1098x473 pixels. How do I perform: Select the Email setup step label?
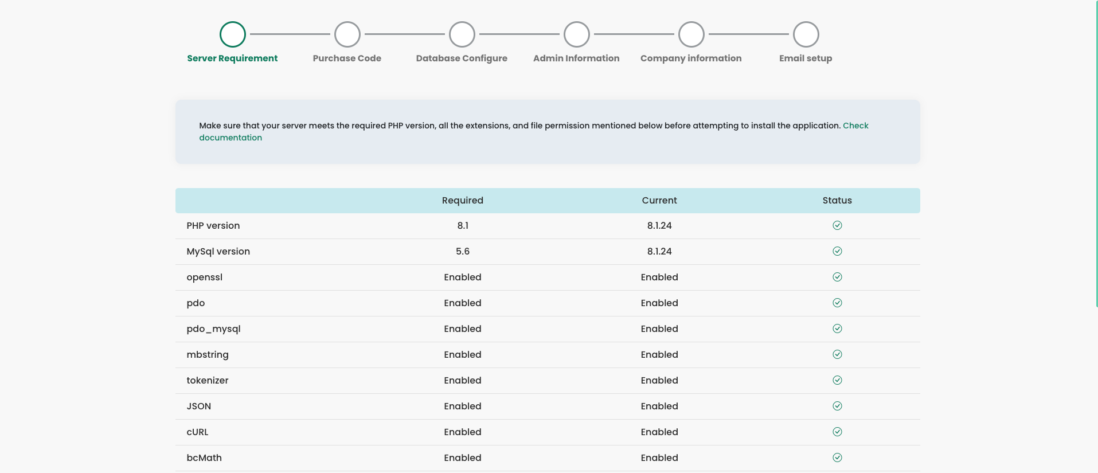pyautogui.click(x=806, y=58)
